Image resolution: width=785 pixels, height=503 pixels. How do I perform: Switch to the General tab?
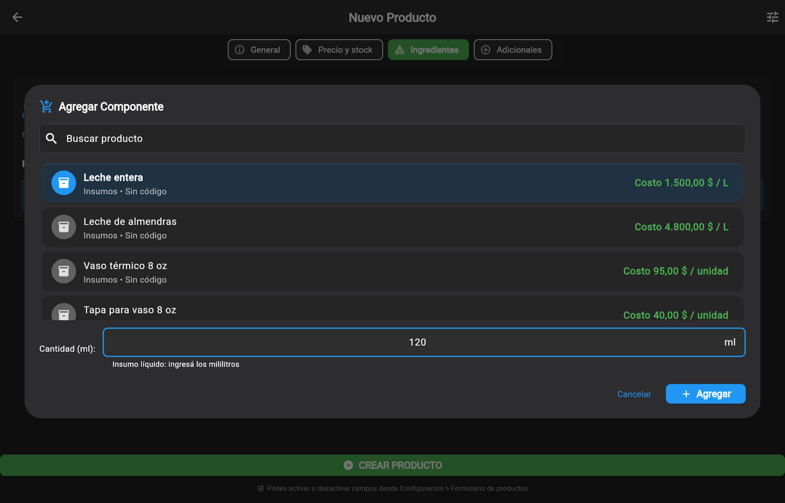(259, 50)
